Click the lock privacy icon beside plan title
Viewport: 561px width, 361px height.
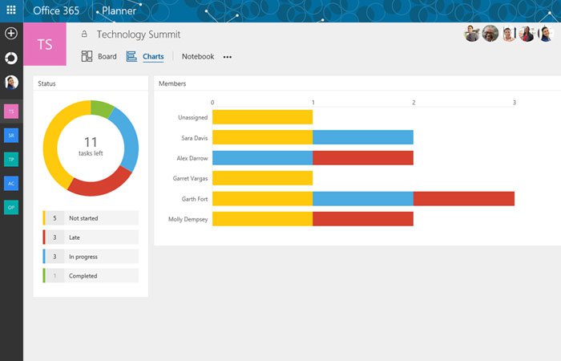(x=84, y=34)
